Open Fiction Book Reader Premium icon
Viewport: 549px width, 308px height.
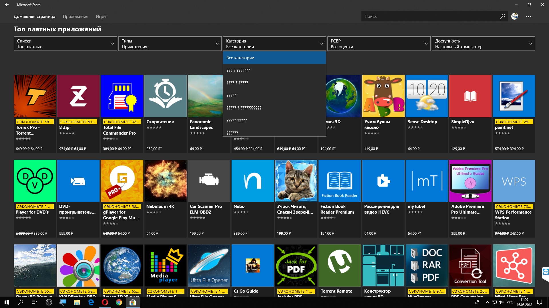coord(340,181)
